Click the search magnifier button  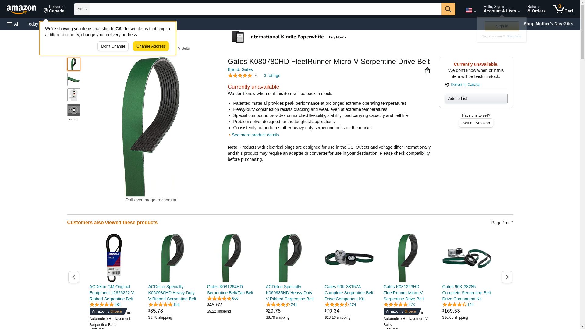click(x=448, y=9)
